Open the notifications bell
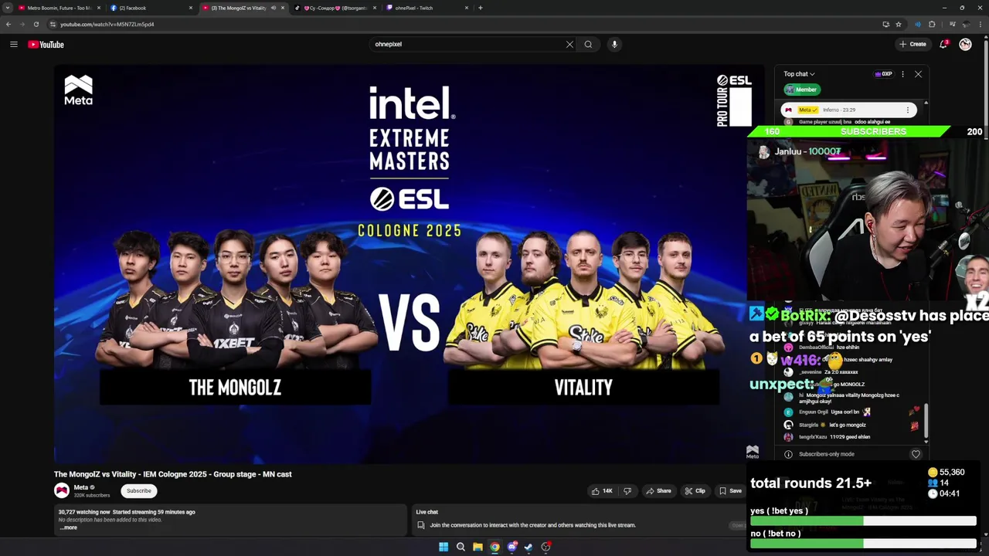Screen dimensions: 989x556 click(x=943, y=44)
